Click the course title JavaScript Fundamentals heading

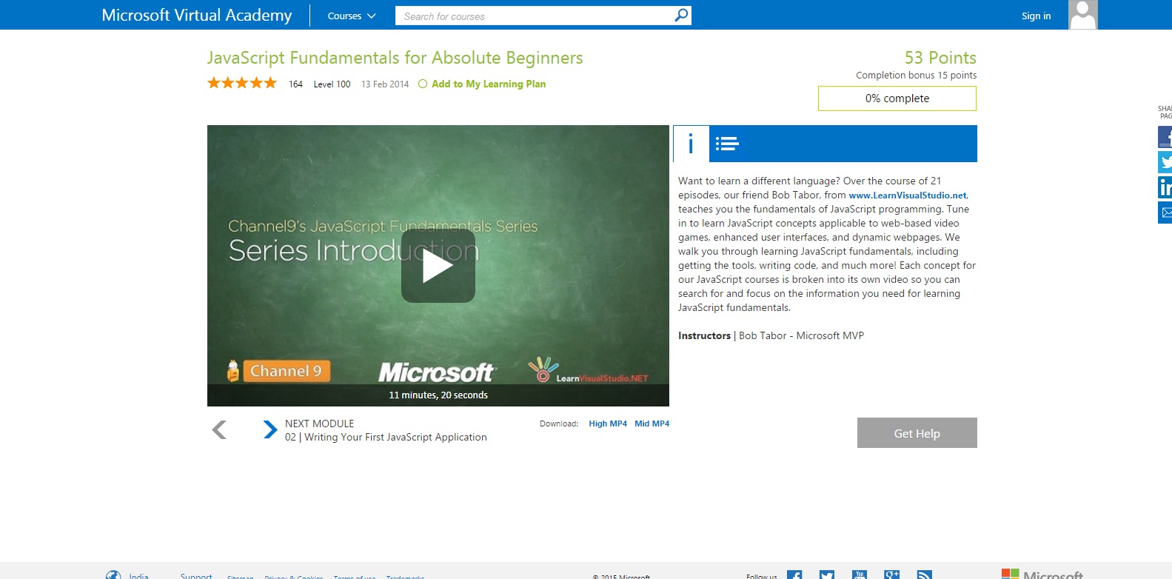395,58
